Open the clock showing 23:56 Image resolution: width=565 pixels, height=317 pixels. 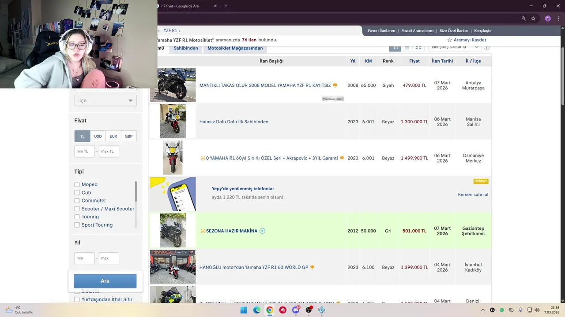551,310
